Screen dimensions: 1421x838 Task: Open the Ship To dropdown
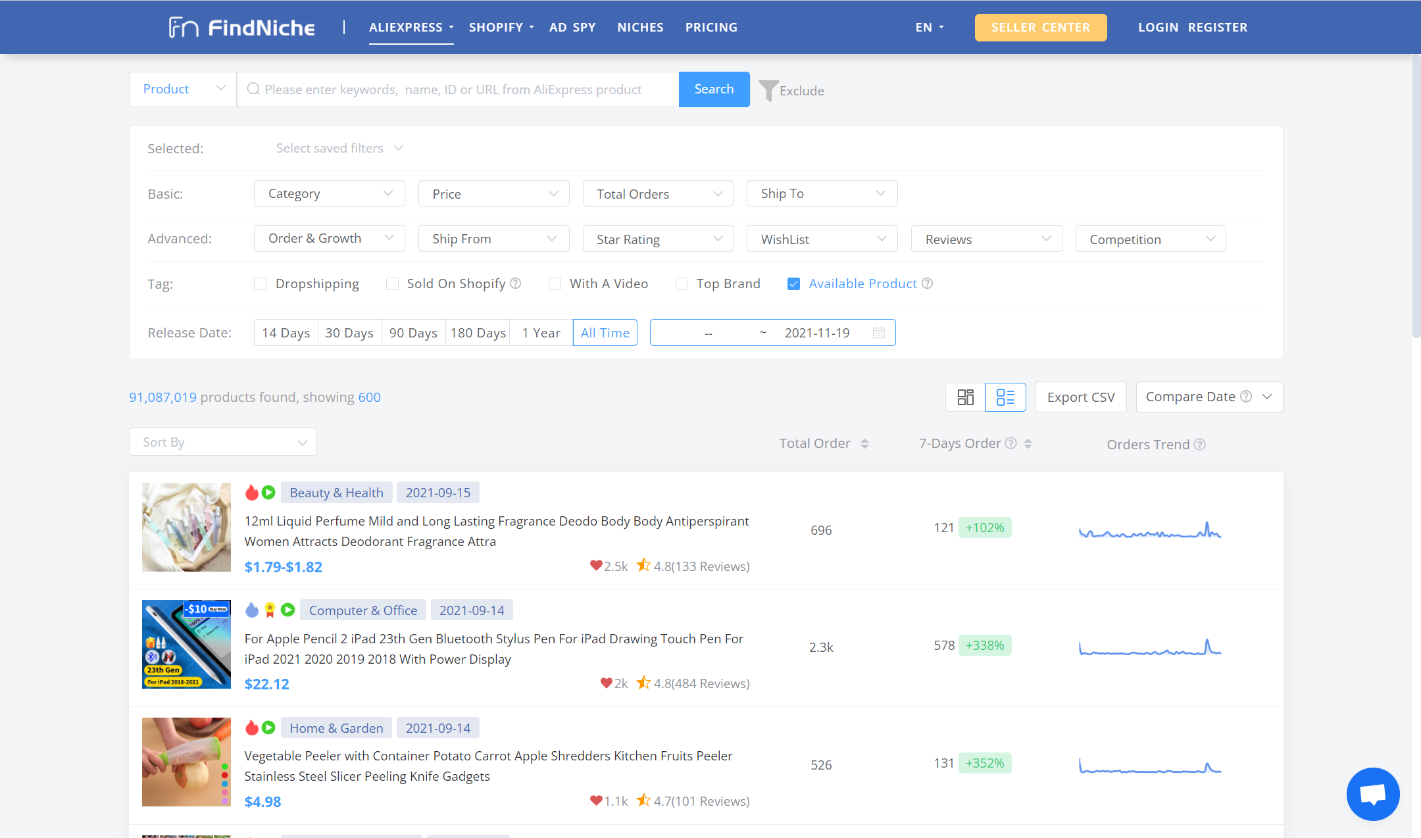(x=822, y=193)
